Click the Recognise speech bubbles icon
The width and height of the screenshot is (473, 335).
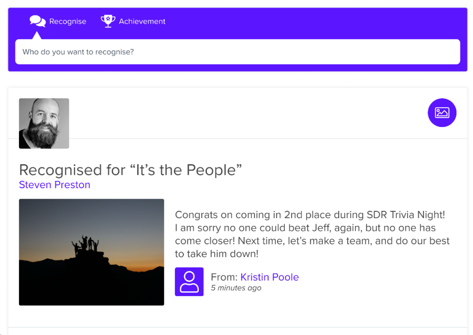[x=37, y=21]
